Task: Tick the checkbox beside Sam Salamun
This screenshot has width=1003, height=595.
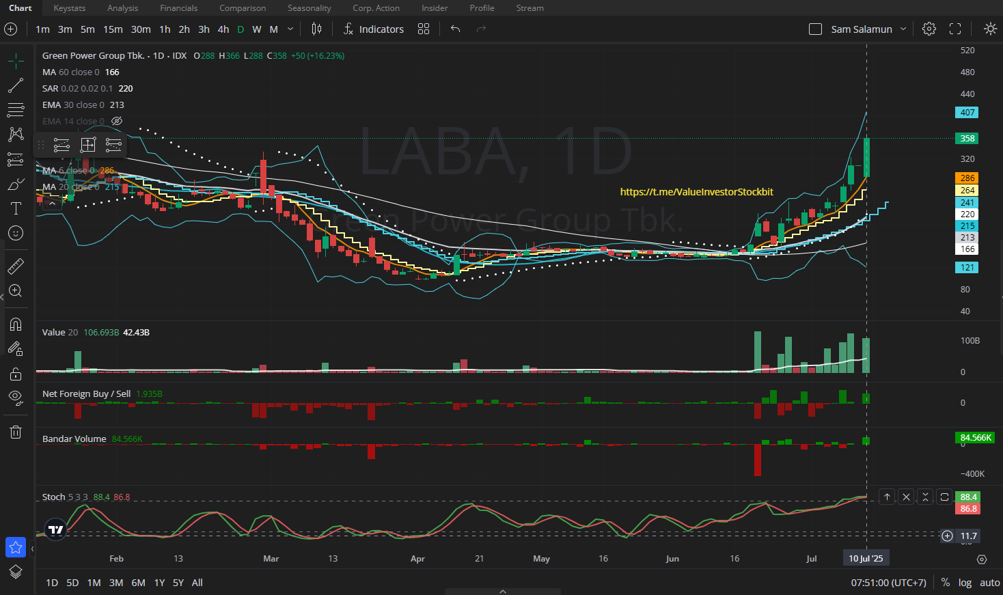Action: [x=815, y=29]
